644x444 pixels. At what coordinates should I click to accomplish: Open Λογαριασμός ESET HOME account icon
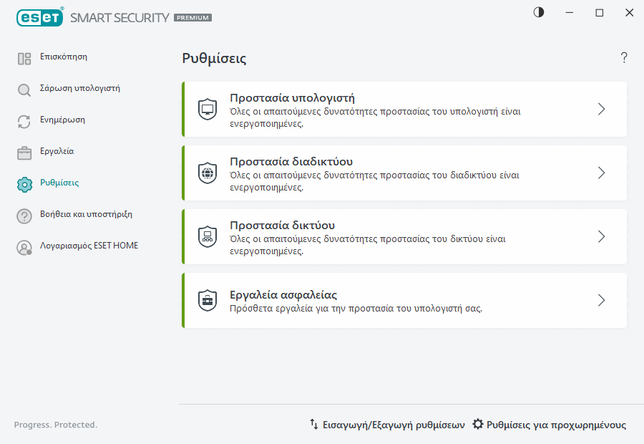(24, 246)
